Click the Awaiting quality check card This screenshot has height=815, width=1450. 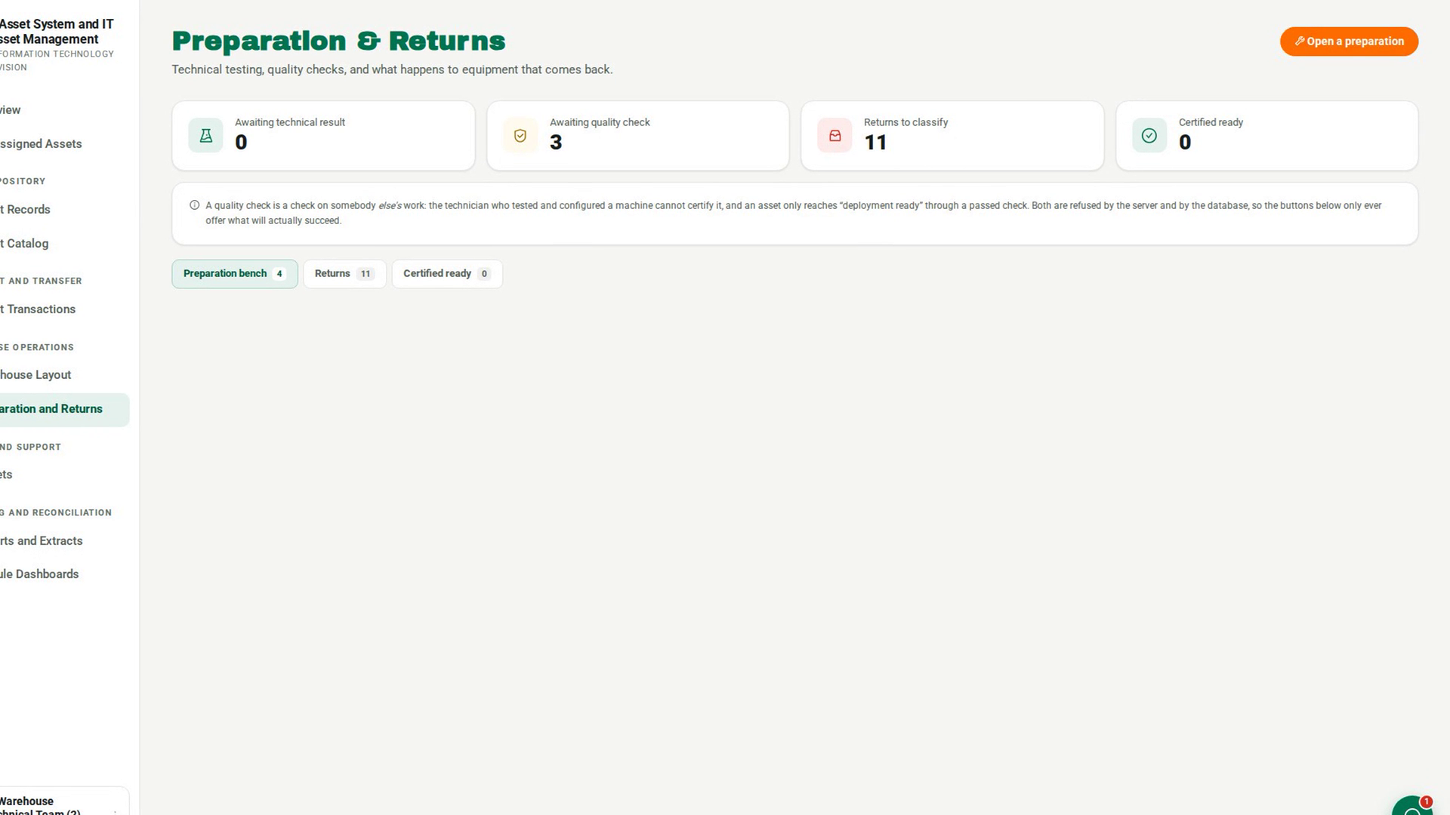click(x=638, y=136)
